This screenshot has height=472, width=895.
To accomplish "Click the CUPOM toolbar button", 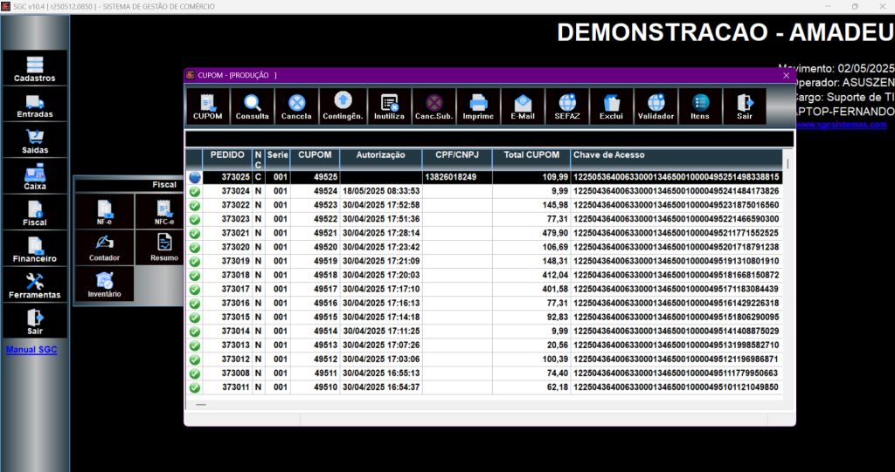I will pos(207,106).
